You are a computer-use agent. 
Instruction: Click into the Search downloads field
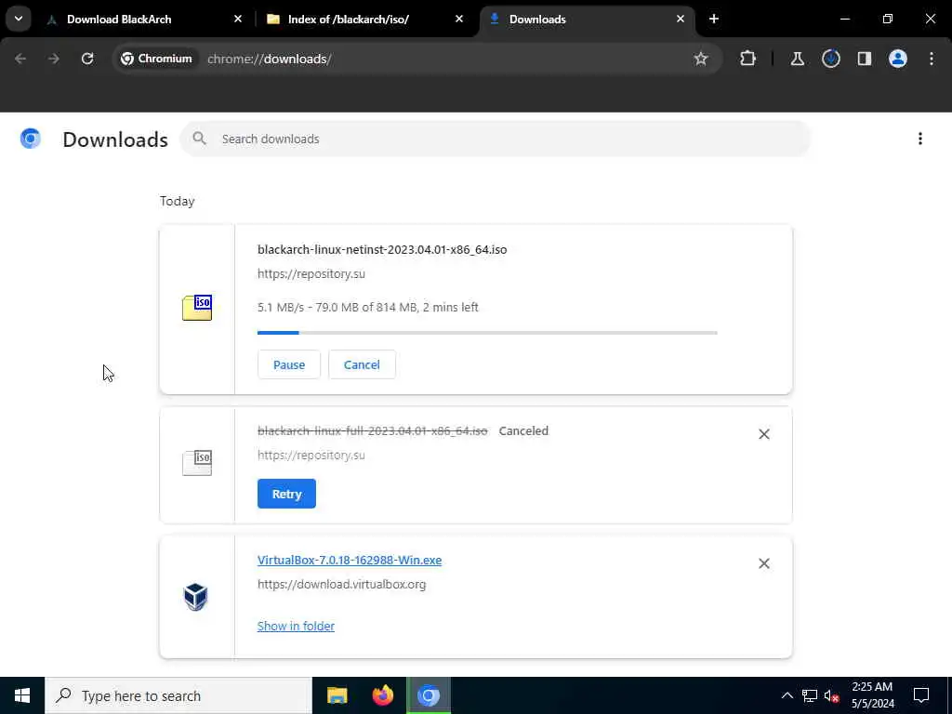point(496,139)
